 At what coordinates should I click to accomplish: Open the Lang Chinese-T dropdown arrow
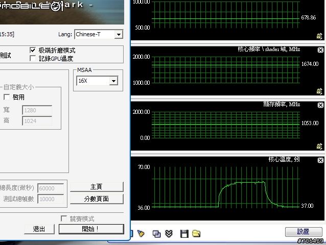119,35
